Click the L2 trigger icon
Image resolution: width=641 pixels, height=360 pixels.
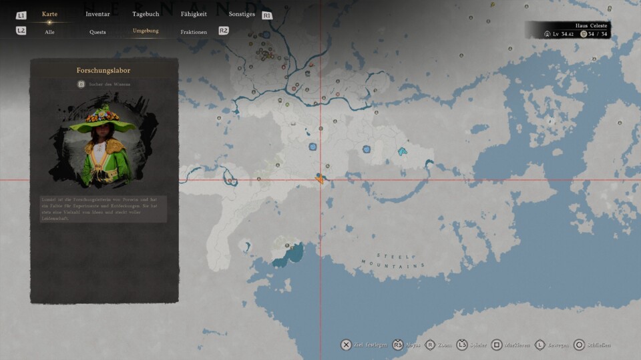tap(21, 31)
